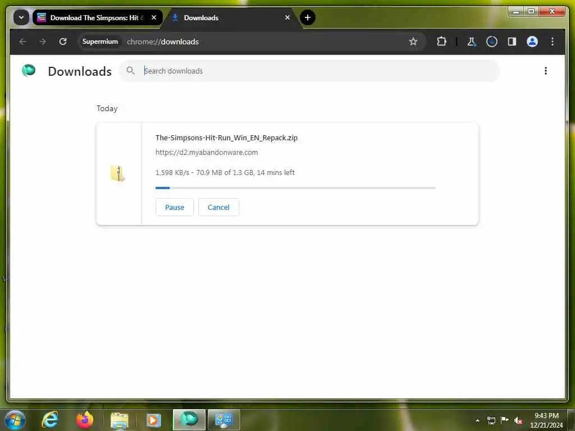Cancel the Simpsons zip download
The width and height of the screenshot is (575, 431).
tap(218, 207)
